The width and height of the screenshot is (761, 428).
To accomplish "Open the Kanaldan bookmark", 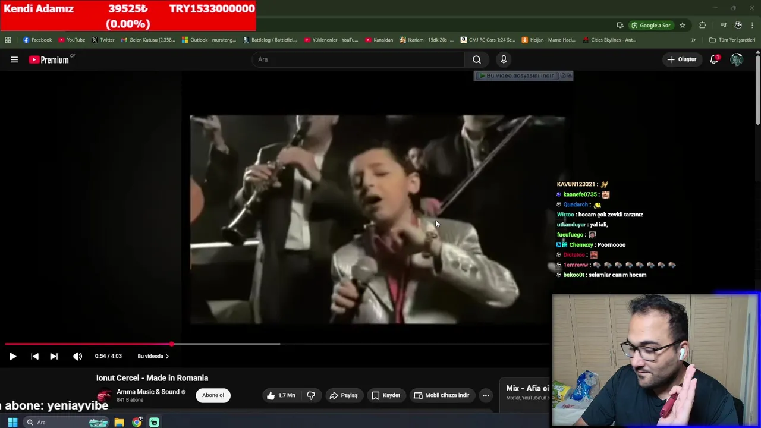I will (x=379, y=40).
